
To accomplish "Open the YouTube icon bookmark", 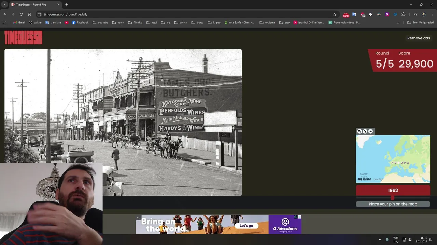I will pyautogui.click(x=67, y=23).
